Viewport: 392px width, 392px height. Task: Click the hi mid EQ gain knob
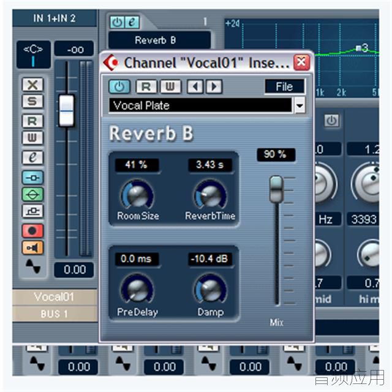[x=367, y=183]
